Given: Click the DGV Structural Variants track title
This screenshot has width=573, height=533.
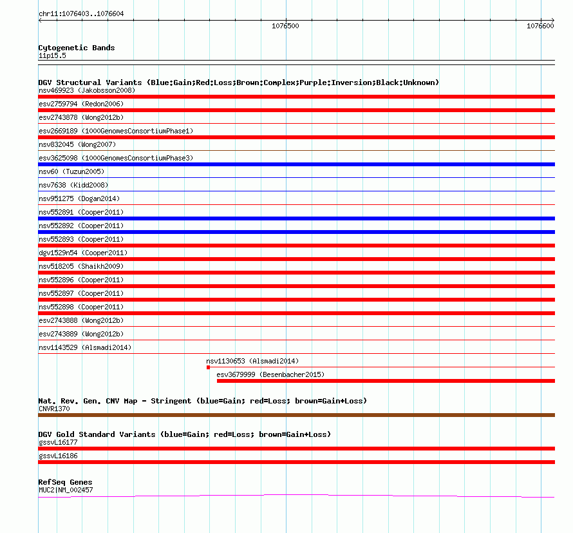Looking at the screenshot, I should pos(239,82).
